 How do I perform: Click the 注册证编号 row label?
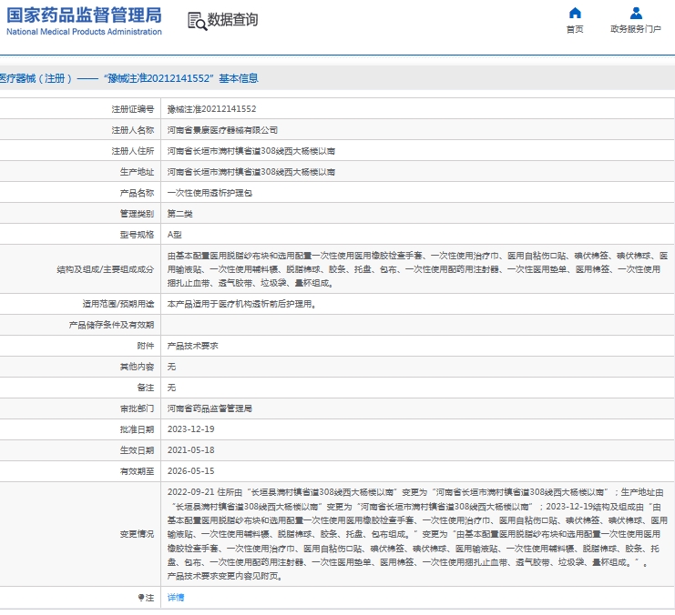click(133, 109)
